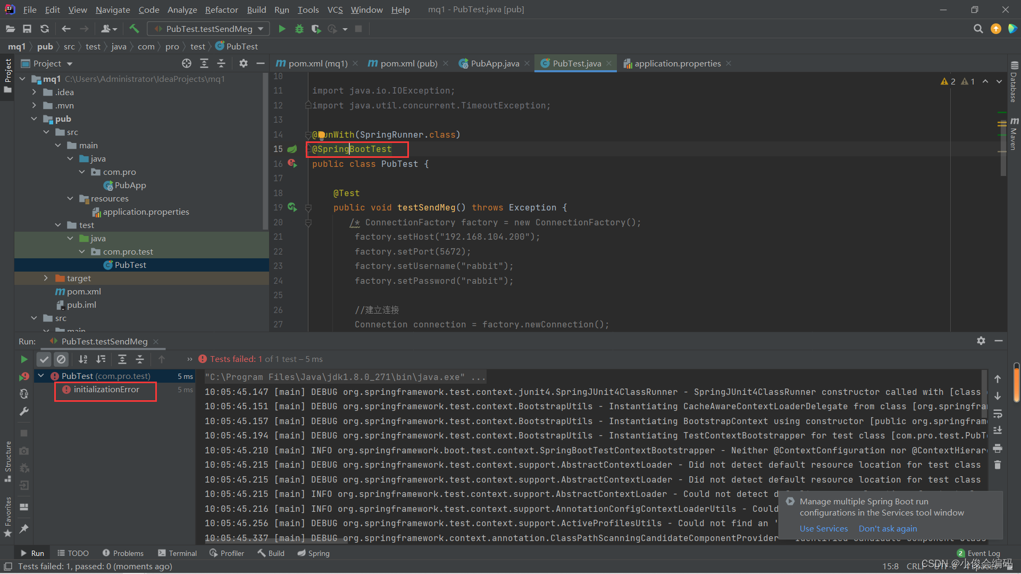Toggle show ignored tests button
Image resolution: width=1021 pixels, height=574 pixels.
61,359
